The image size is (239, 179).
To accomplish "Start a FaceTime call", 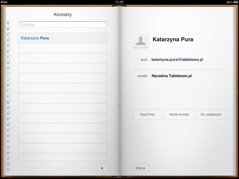I will coord(147,115).
